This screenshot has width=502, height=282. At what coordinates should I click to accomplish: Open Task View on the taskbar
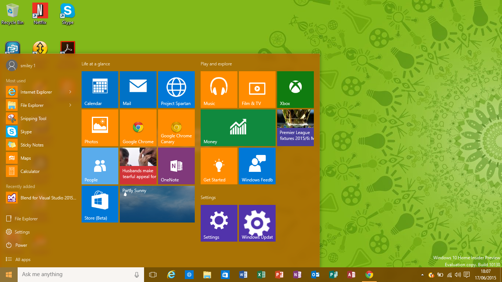click(x=153, y=275)
